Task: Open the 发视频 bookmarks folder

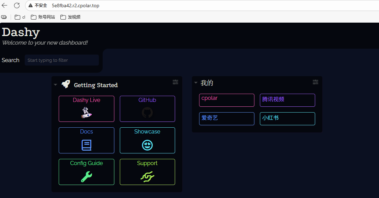Action: click(x=70, y=17)
